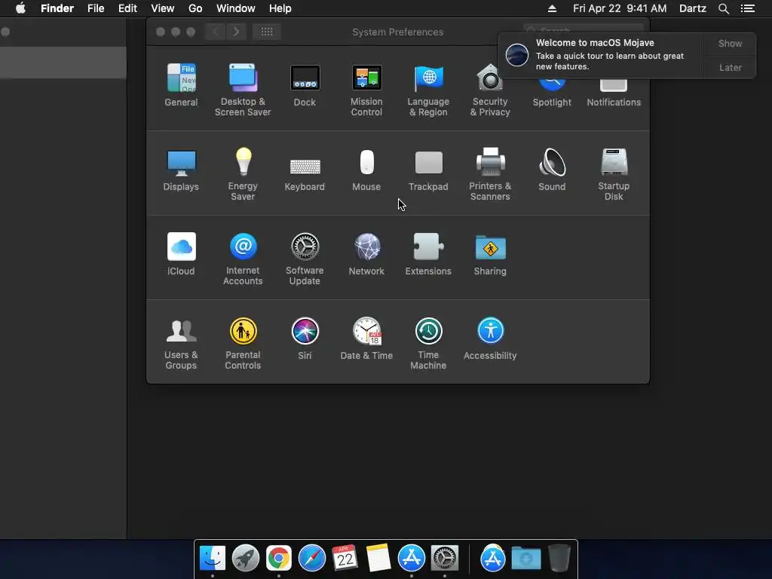Image resolution: width=772 pixels, height=579 pixels.
Task: Open Energy Saver preferences
Action: point(243,174)
